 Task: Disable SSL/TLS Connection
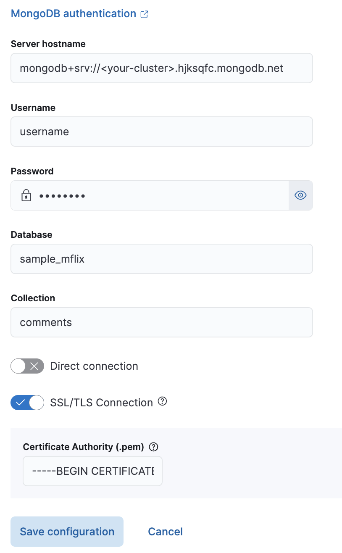click(27, 402)
